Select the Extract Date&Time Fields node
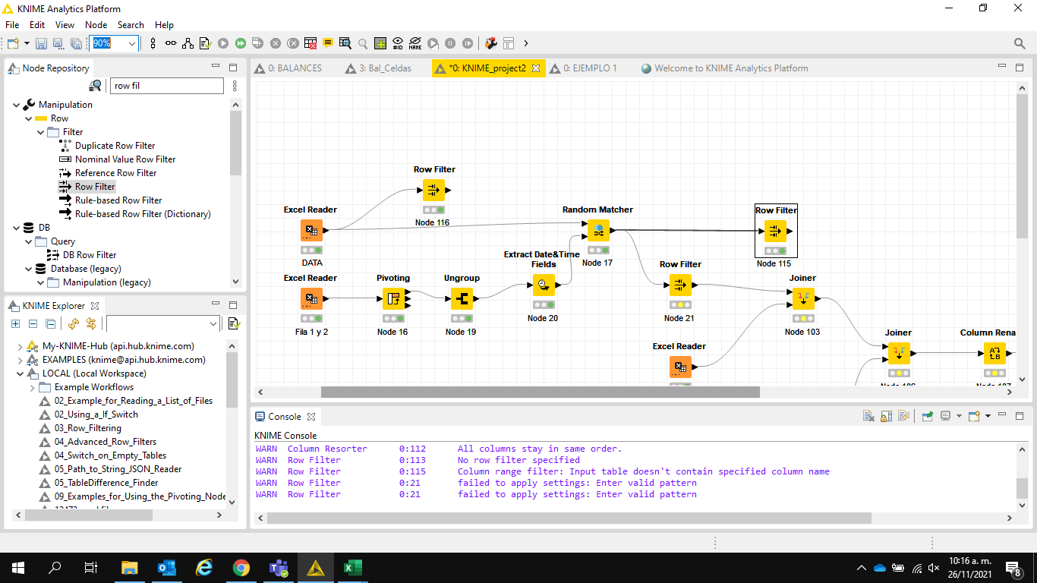This screenshot has width=1037, height=583. [544, 285]
